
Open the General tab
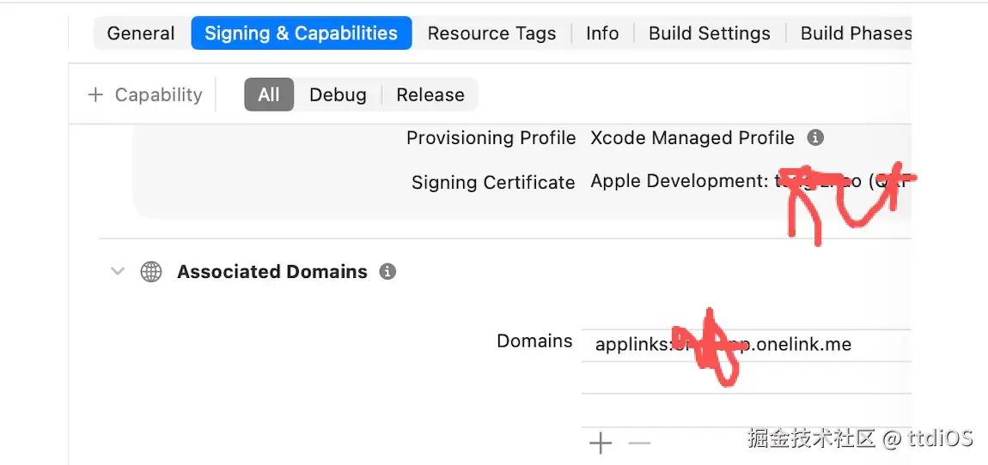[x=141, y=33]
